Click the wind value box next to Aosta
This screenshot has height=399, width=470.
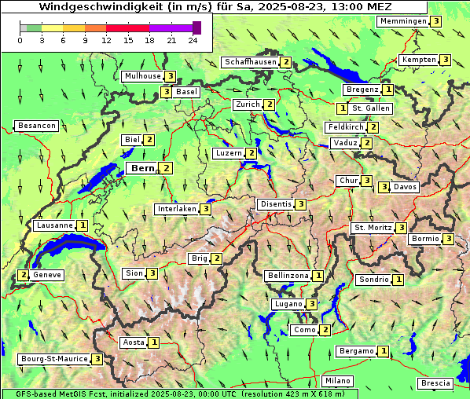point(154,342)
